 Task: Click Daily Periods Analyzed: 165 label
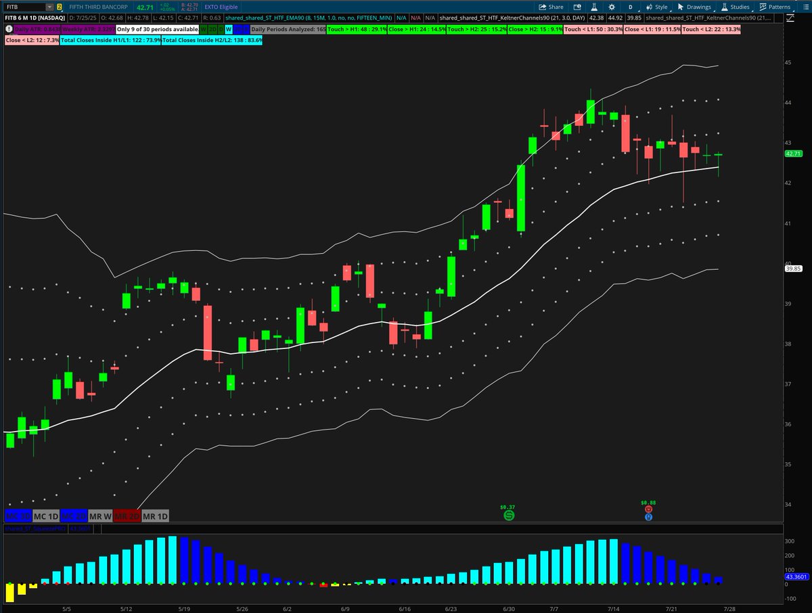(288, 29)
